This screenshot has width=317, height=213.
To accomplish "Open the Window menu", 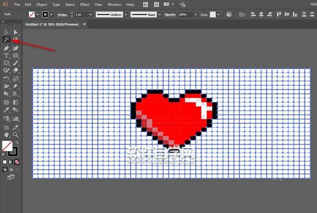I will point(114,4).
